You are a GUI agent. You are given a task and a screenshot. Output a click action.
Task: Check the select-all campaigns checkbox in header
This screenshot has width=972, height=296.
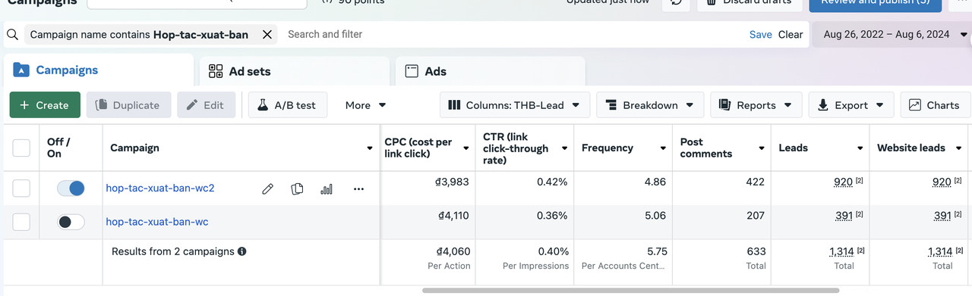click(21, 148)
